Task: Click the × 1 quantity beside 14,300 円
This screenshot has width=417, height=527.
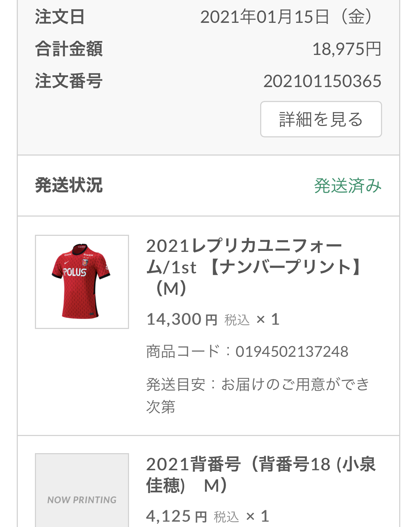Action: (x=268, y=319)
